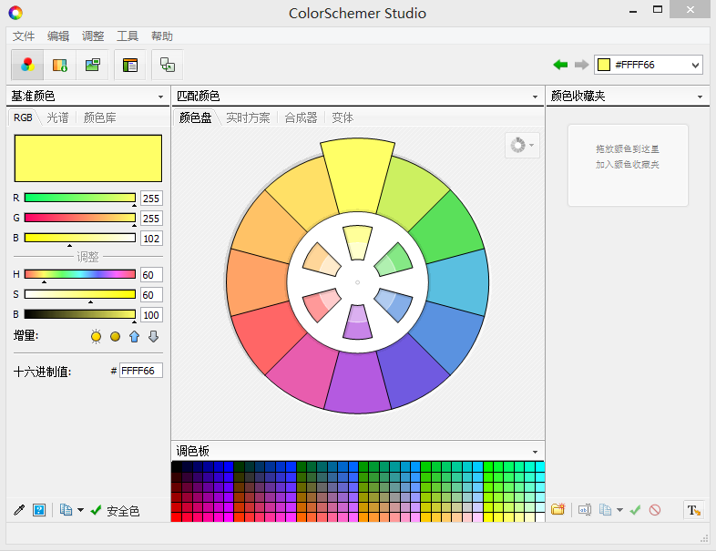Screen dimensions: 716x551
Task: Expand the 调色板 panel dropdown
Action: coord(535,452)
